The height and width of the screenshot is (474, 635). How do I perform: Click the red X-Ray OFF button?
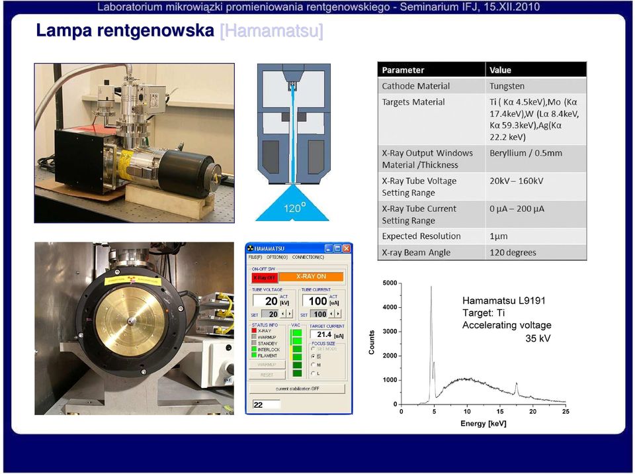pyautogui.click(x=265, y=277)
